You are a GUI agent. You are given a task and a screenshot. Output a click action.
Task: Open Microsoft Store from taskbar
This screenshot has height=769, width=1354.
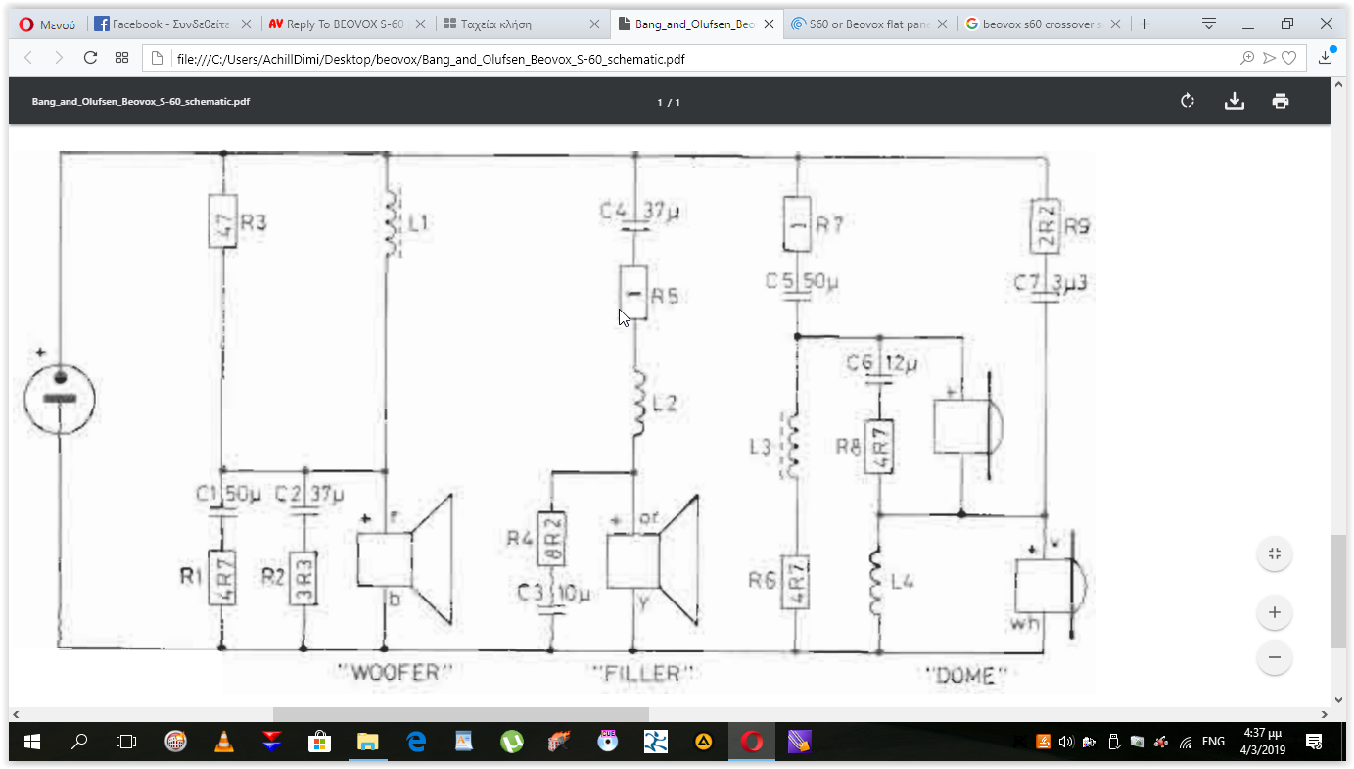pos(319,742)
